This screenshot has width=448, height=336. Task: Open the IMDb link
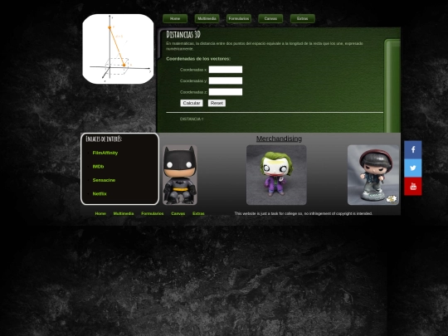coord(98,167)
